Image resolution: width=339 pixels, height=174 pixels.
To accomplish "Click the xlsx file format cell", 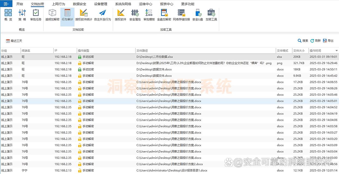I will click(x=279, y=57).
